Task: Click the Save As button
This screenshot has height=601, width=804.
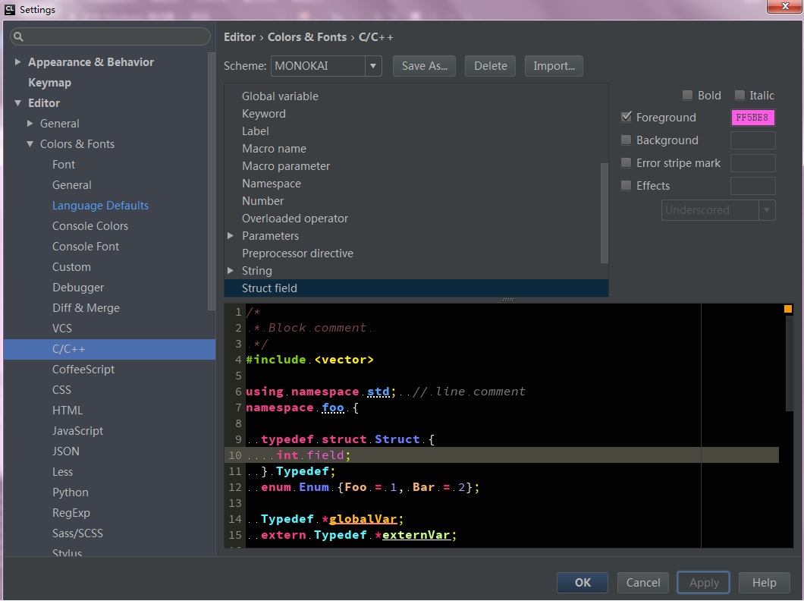Action: 424,66
